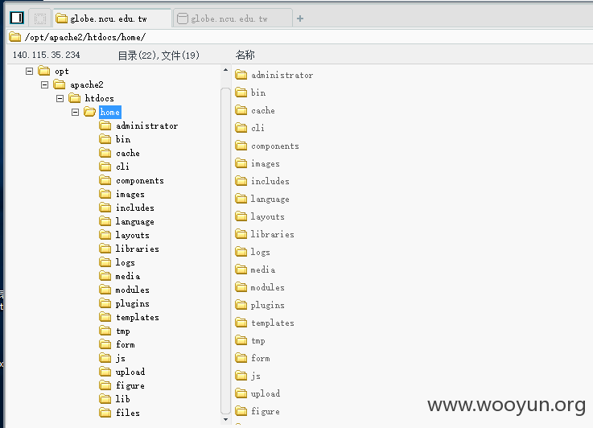Collapse the apache2 tree node

click(44, 84)
